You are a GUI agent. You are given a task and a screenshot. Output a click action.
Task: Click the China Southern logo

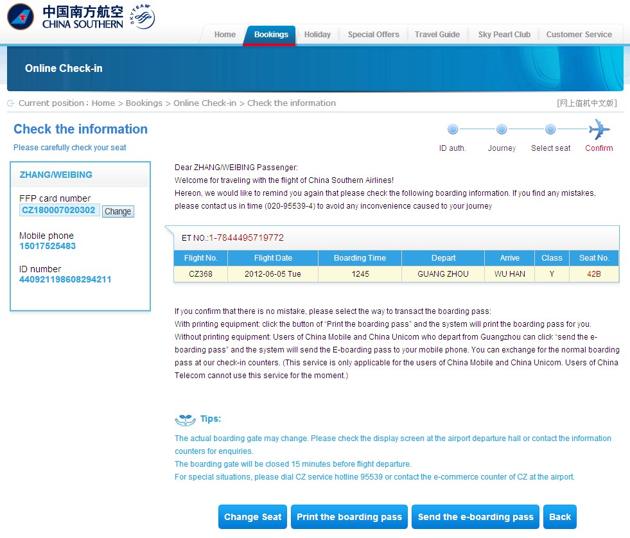[64, 17]
